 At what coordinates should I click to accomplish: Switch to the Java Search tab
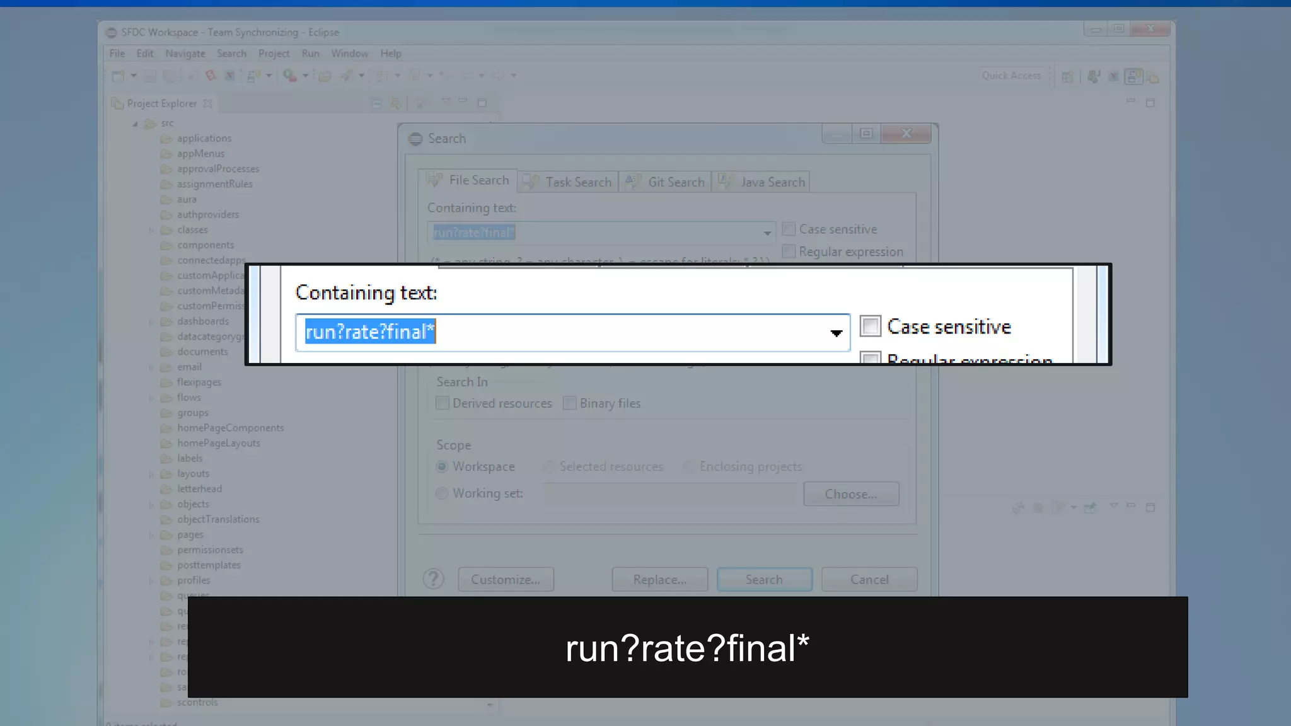pos(761,182)
